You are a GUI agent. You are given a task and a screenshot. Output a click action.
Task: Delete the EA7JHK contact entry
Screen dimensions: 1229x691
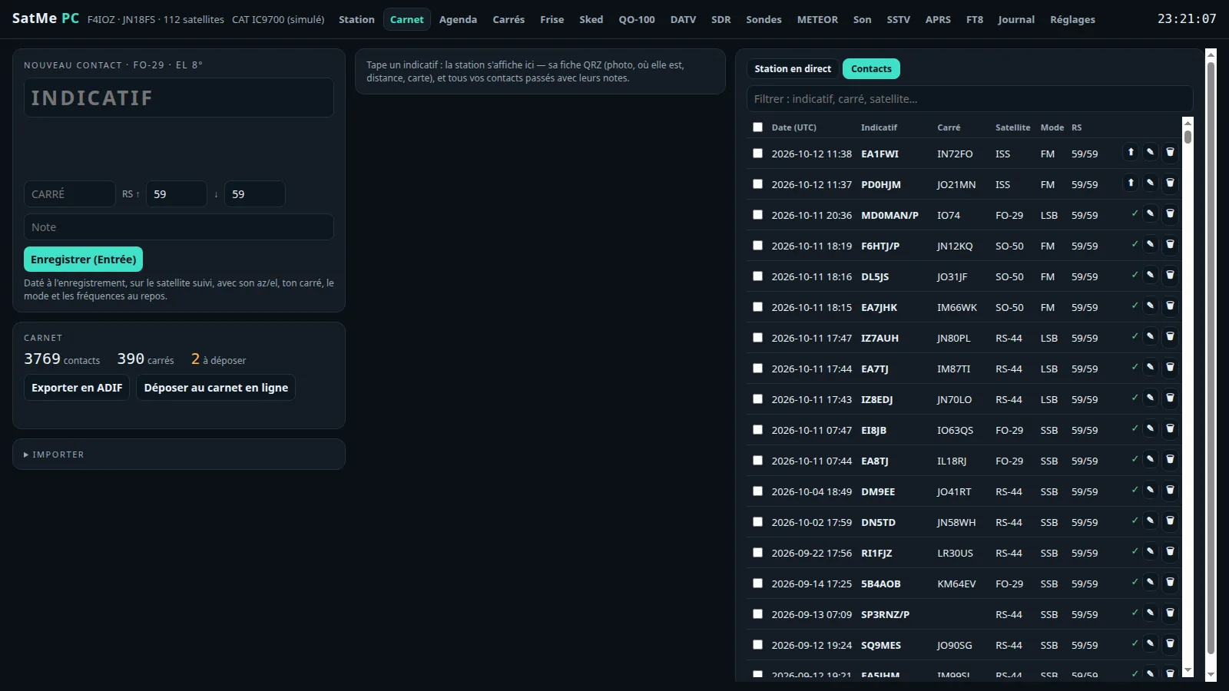coord(1170,306)
